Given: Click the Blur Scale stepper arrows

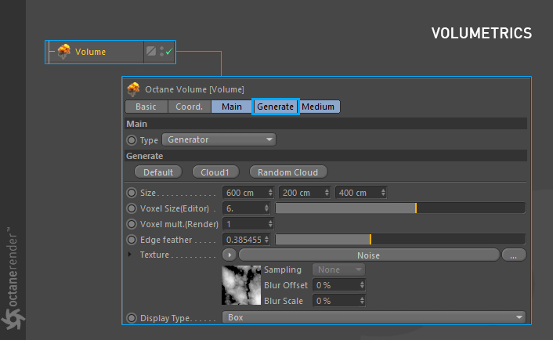Looking at the screenshot, I should (x=362, y=301).
